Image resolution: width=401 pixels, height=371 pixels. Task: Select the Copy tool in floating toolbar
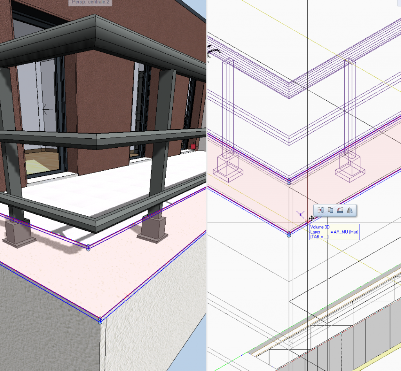[331, 210]
